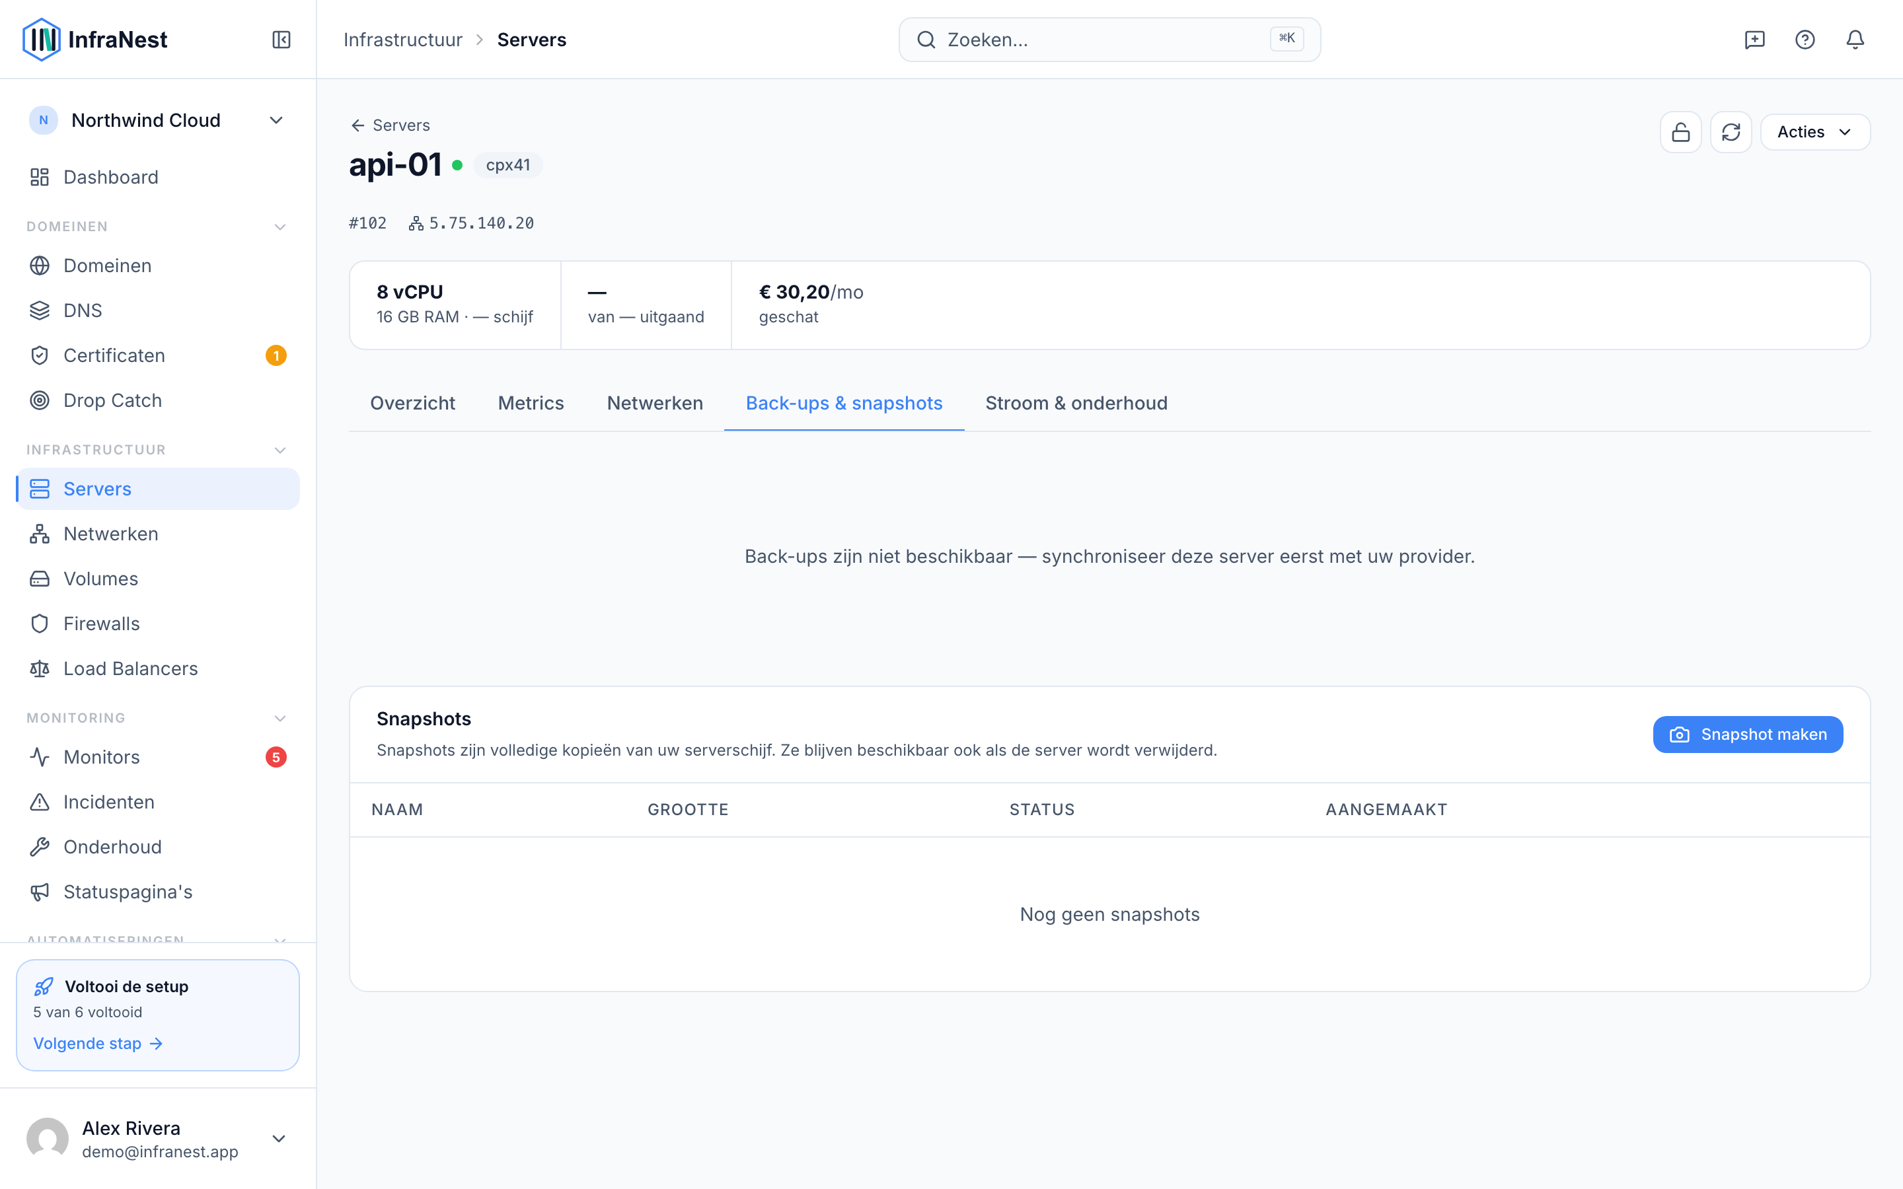Click the 8 vCPU spec text
1903x1189 pixels.
(410, 292)
